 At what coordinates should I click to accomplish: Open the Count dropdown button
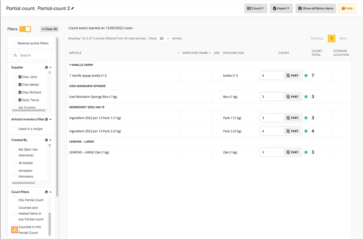pos(255,8)
